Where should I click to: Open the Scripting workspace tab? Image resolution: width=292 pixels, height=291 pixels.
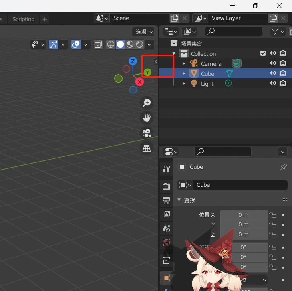24,19
